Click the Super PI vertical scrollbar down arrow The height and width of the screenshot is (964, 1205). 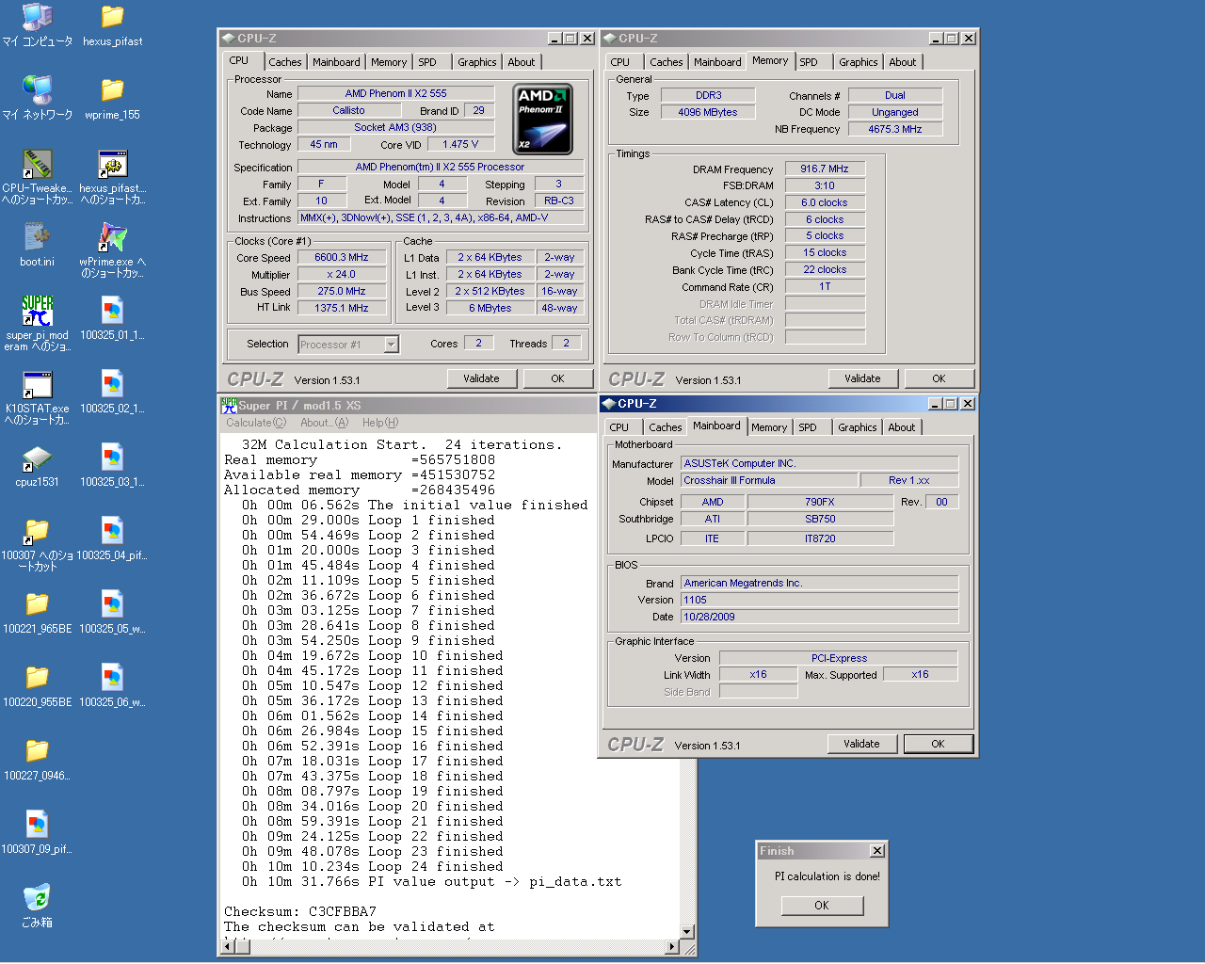(687, 932)
